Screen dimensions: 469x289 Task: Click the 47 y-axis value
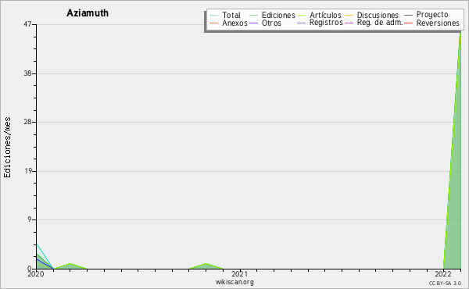[27, 24]
